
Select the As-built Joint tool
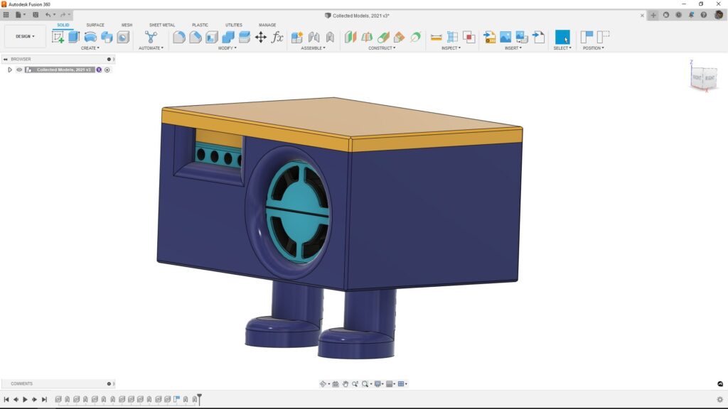click(x=330, y=37)
